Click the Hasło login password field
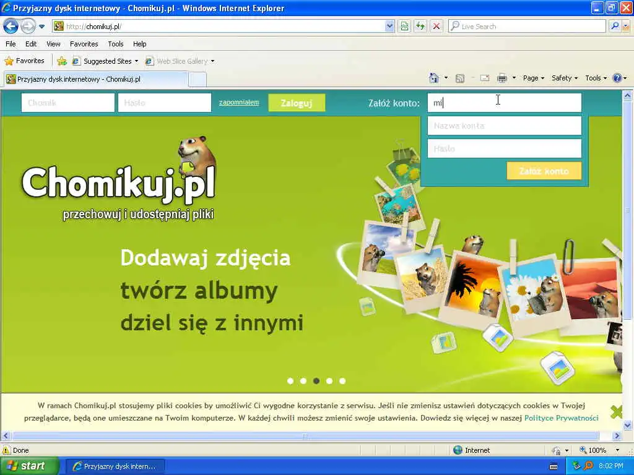 coord(165,103)
